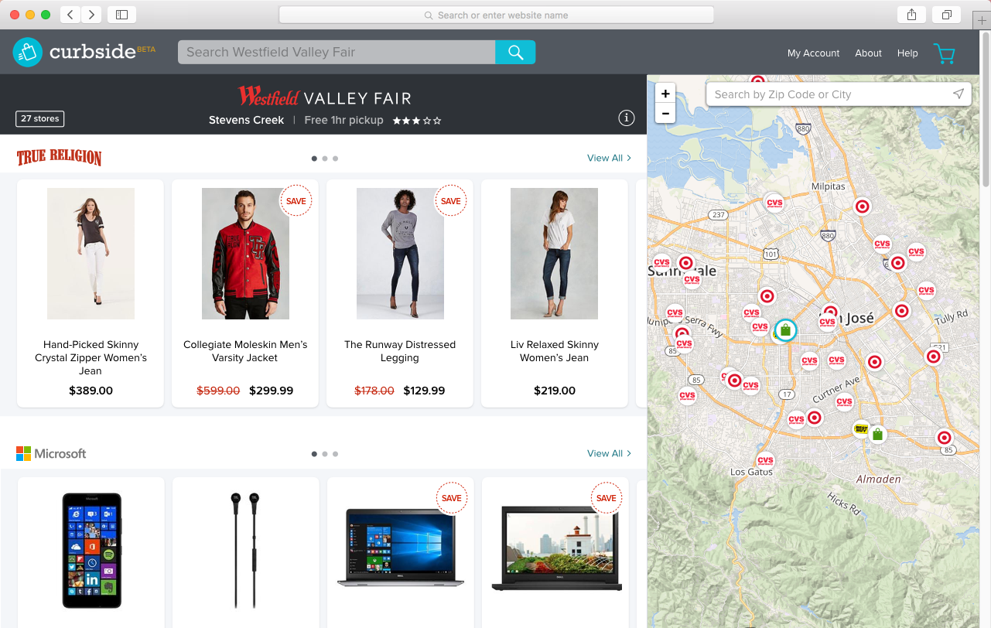
Task: Select second carousel dot for True Religion
Action: 325,159
